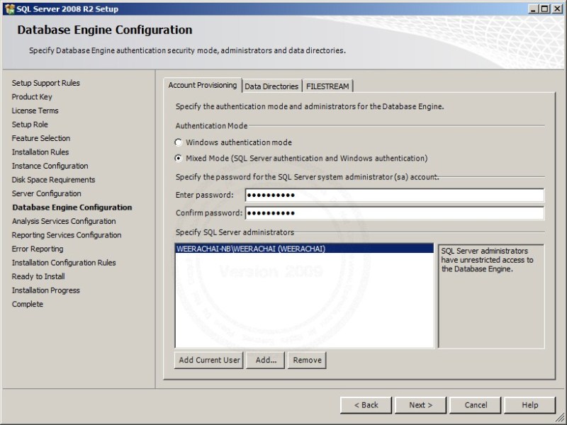
Task: Click the SQL Server Setup title bar icon
Action: tap(10, 8)
